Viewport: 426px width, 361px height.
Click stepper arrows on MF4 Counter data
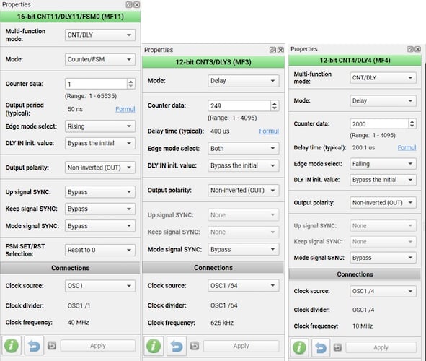click(412, 123)
